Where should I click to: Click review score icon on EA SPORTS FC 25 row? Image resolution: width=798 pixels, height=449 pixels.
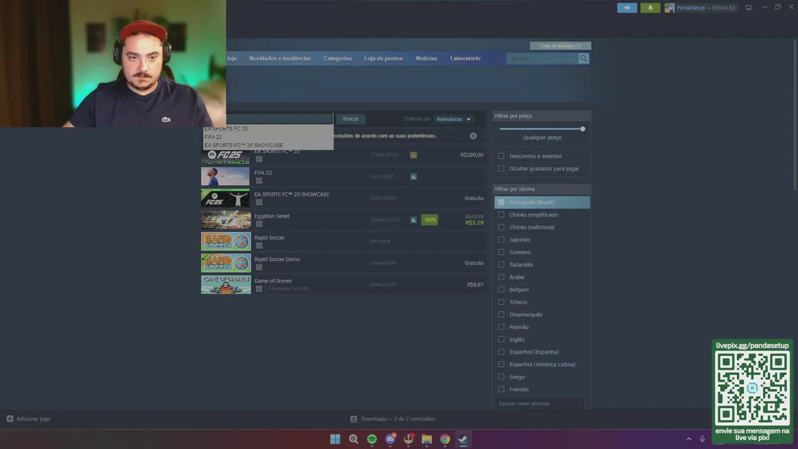click(413, 155)
